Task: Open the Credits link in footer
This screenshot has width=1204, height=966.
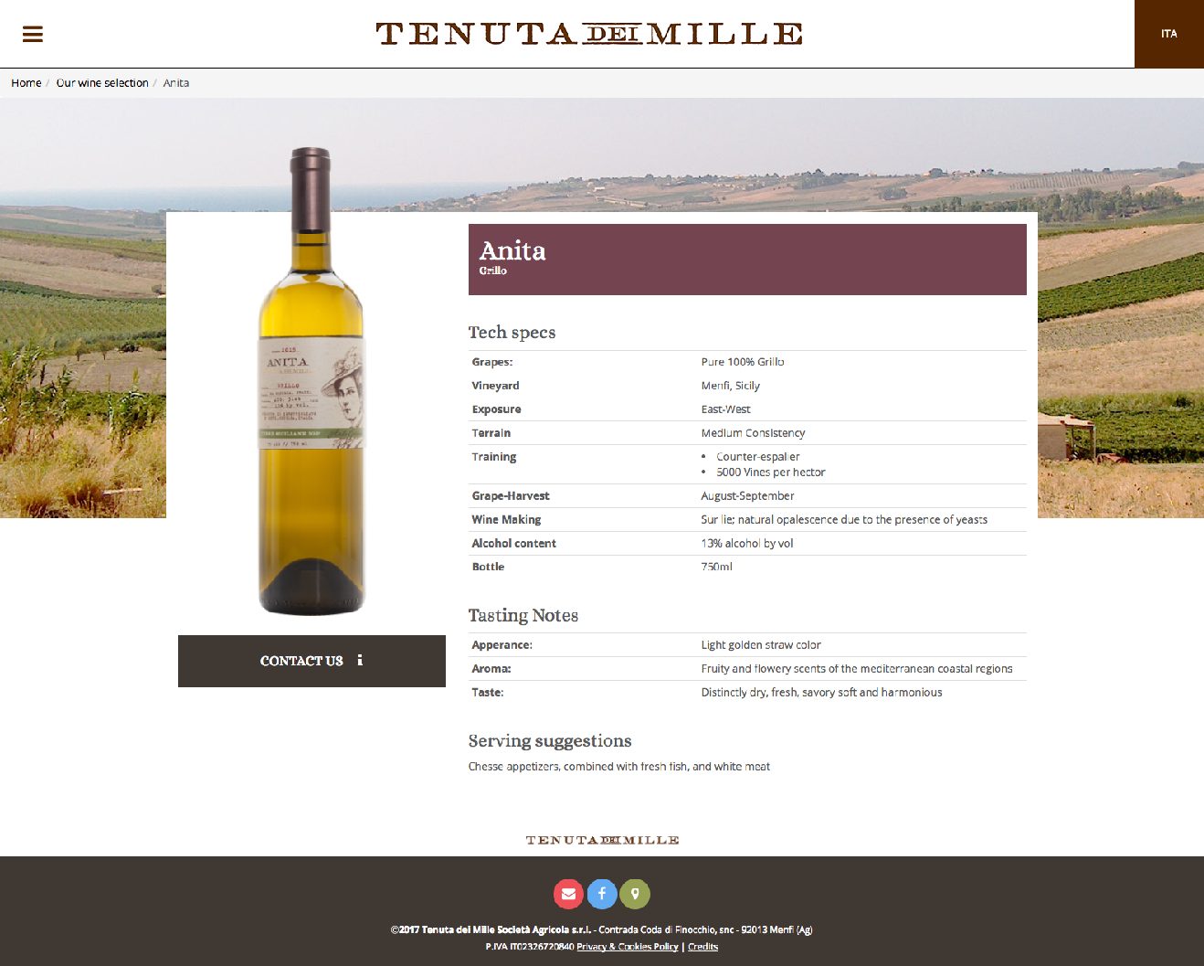Action: click(702, 947)
